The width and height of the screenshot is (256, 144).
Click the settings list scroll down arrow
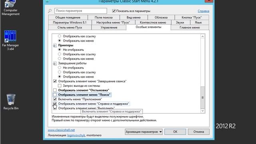click(203, 111)
